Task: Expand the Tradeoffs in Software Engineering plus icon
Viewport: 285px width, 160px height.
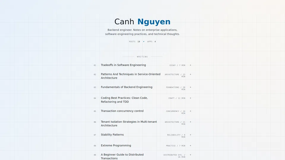Action: click(190, 65)
